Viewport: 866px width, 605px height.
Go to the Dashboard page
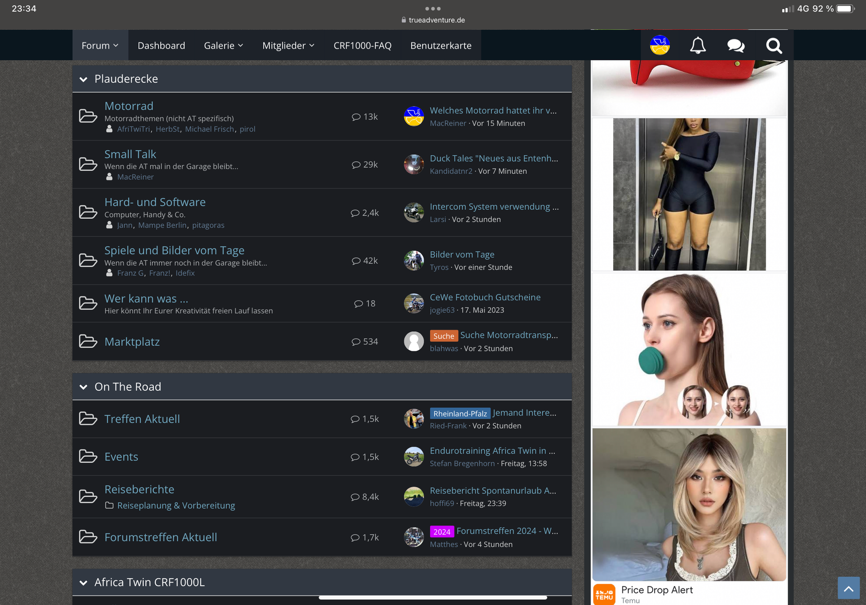point(161,45)
